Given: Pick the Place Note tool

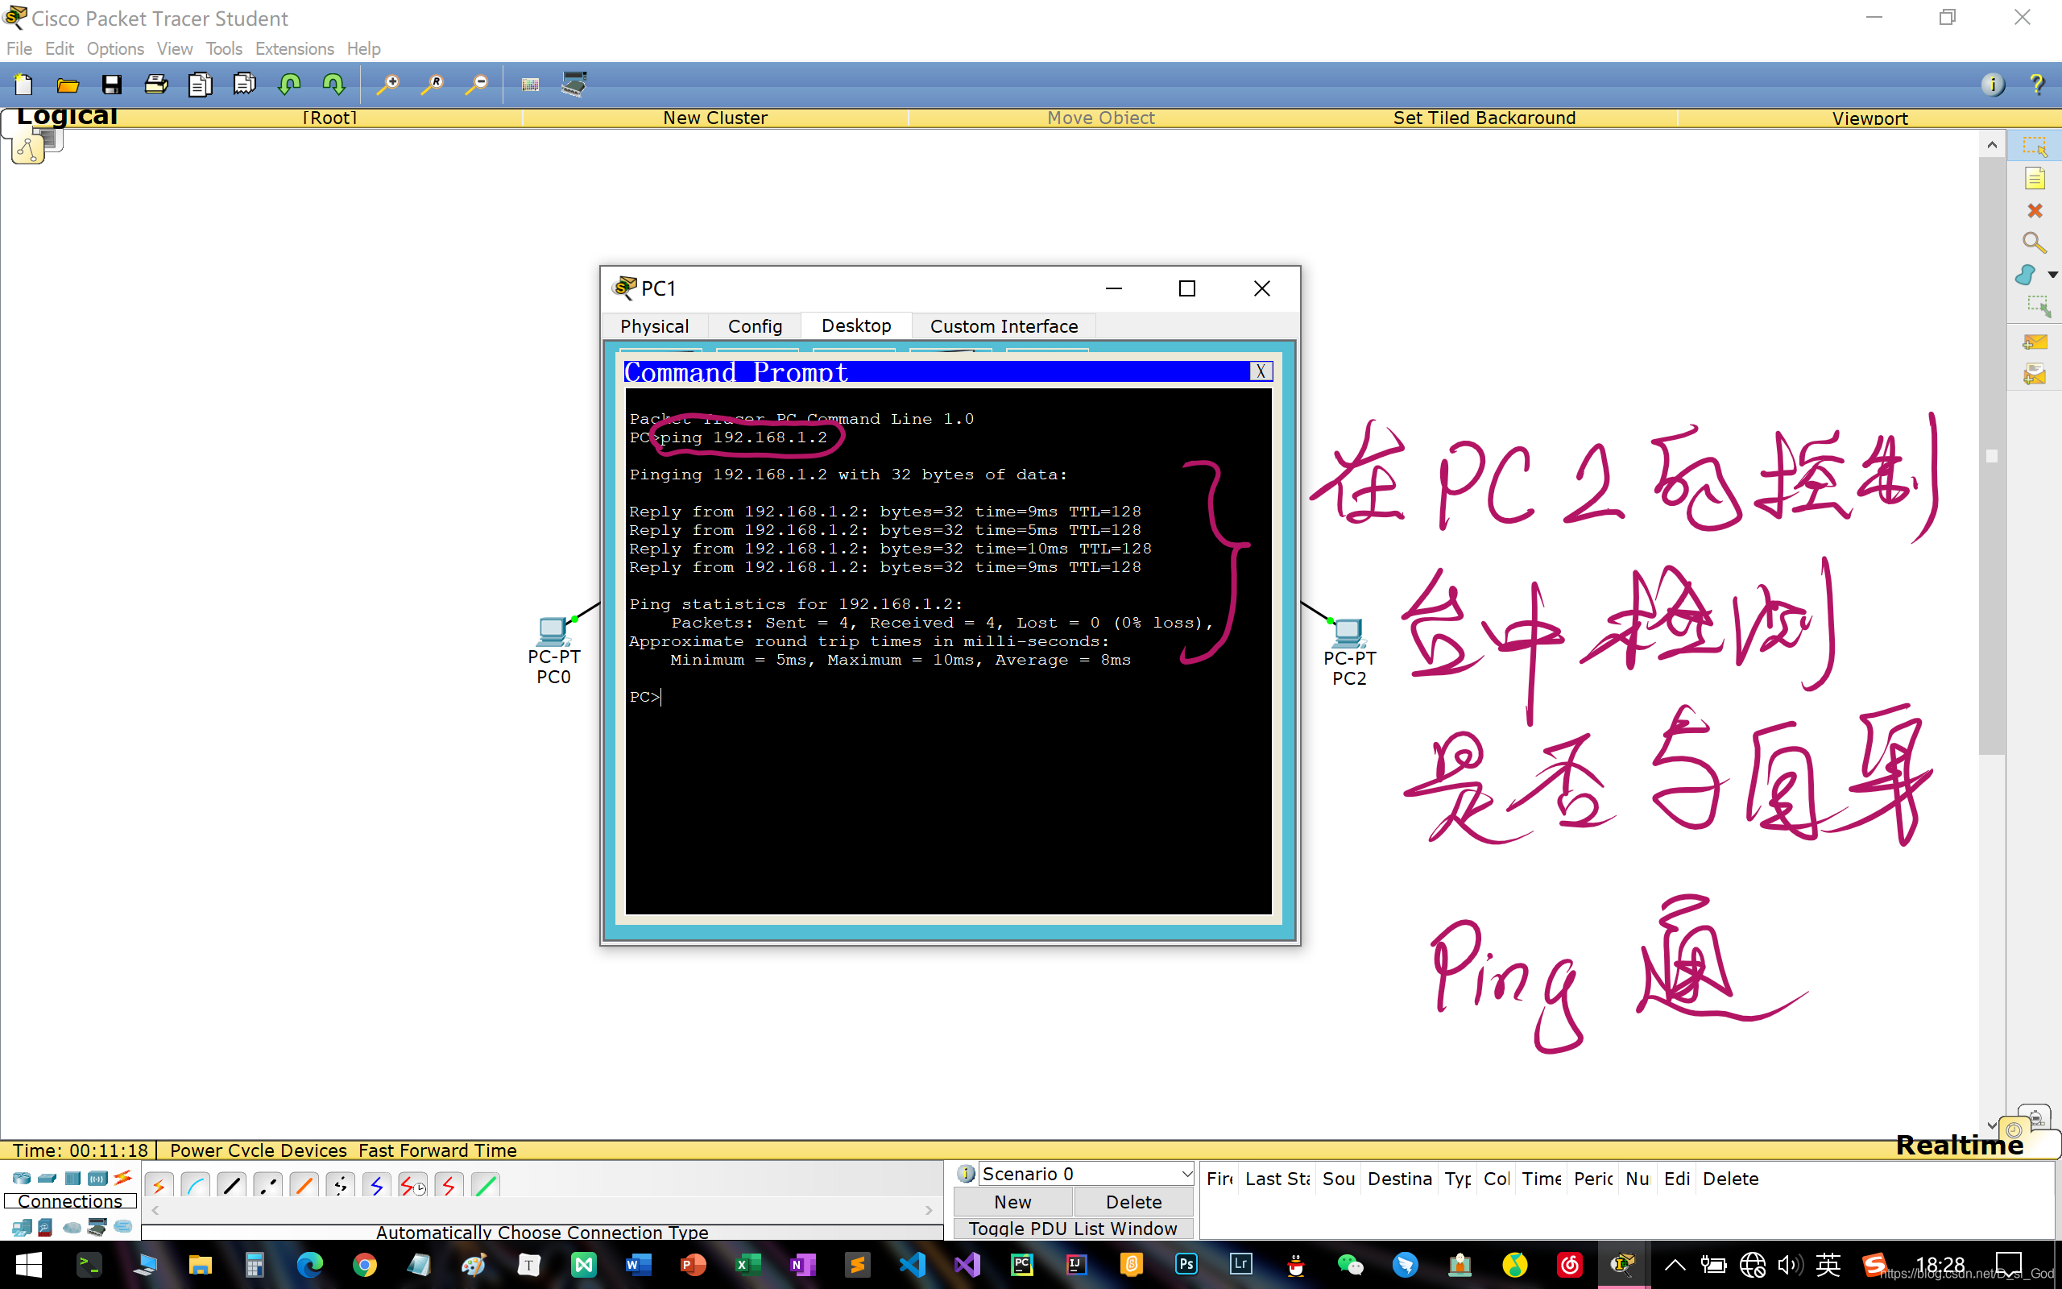Looking at the screenshot, I should [2035, 178].
